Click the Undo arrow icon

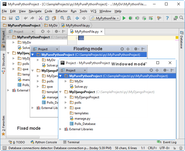coord(26,18)
